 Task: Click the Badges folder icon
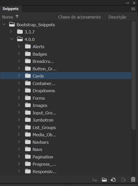(x=28, y=54)
